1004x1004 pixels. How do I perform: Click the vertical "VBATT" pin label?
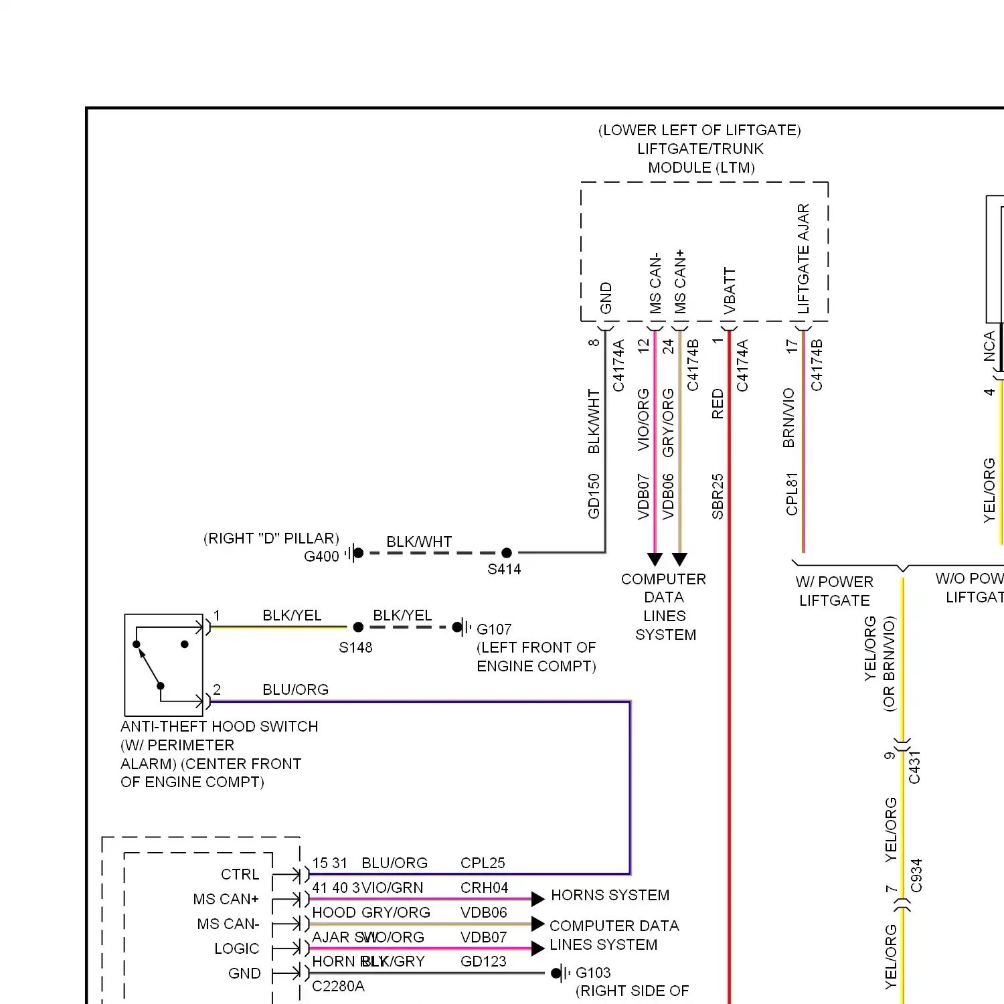tap(730, 291)
